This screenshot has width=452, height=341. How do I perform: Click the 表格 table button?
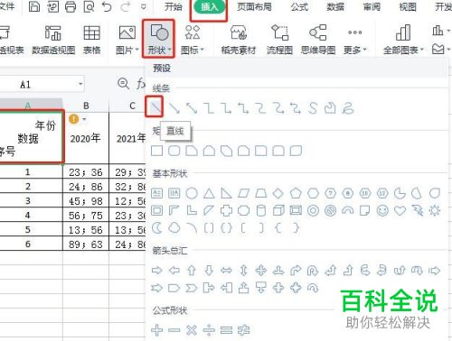click(x=91, y=40)
